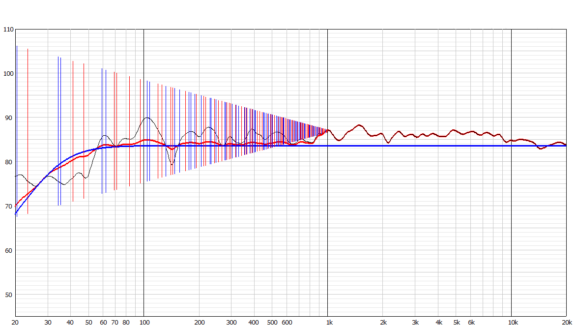This screenshot has height=328, width=576.
Task: Select the 70 label on the vertical axis
Action: pos(8,207)
